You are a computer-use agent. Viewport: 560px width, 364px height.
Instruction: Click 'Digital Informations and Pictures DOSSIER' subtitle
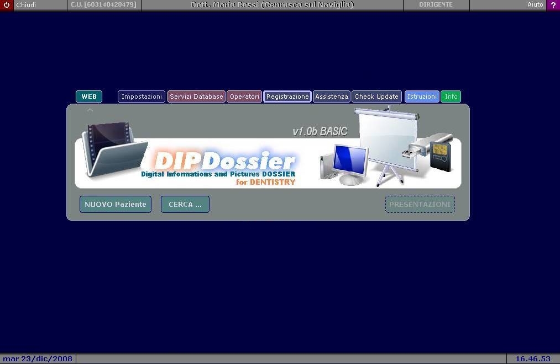click(x=218, y=174)
